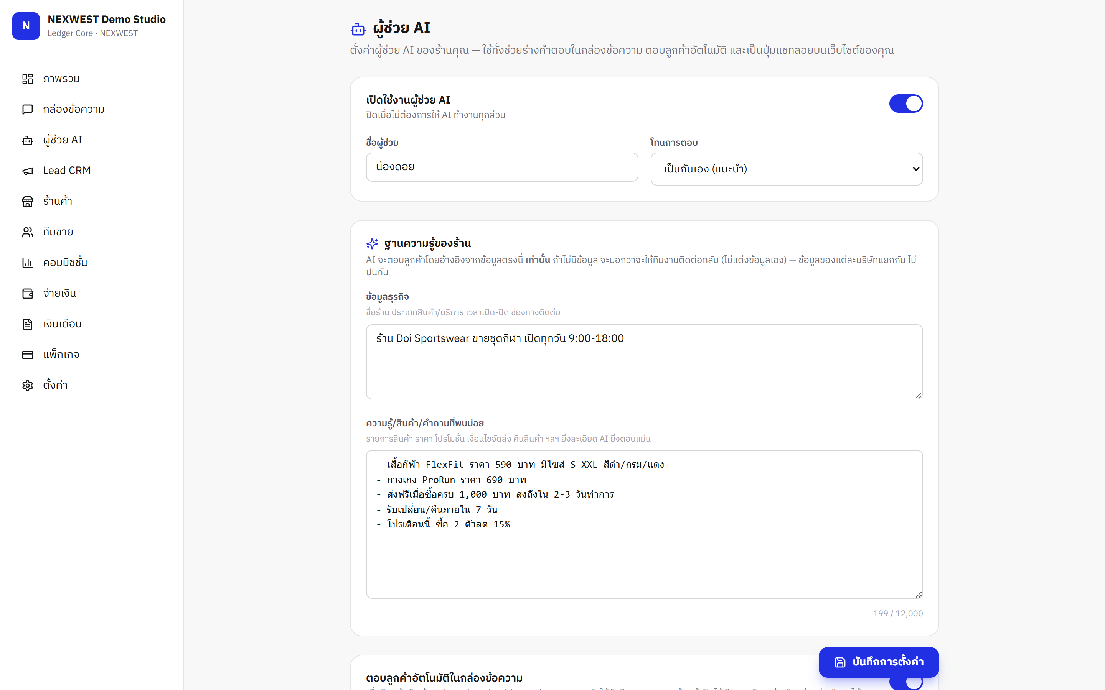Click NEXWEST Demo Studio workspace name
The image size is (1105, 690).
pyautogui.click(x=106, y=19)
